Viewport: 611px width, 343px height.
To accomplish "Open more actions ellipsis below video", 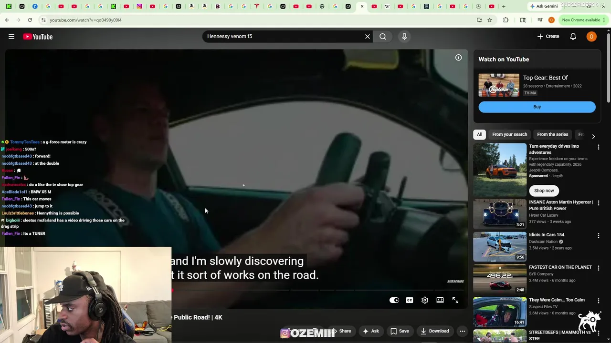I will click(462, 331).
